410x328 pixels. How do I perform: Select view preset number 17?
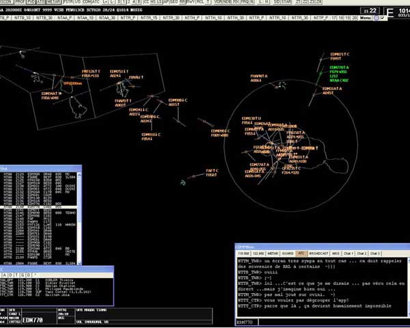click(x=334, y=18)
